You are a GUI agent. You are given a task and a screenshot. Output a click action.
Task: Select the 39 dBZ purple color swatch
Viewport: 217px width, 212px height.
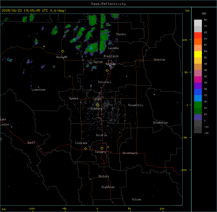(198, 86)
